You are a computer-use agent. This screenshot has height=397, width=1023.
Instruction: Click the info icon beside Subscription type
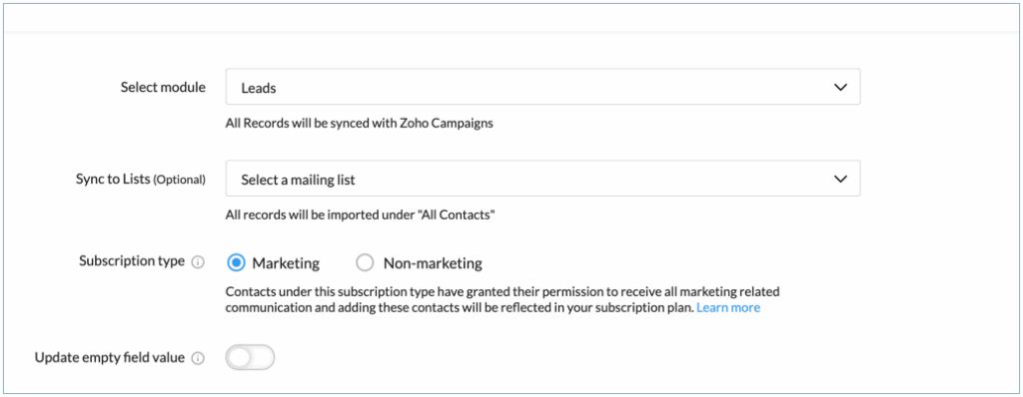click(x=198, y=262)
